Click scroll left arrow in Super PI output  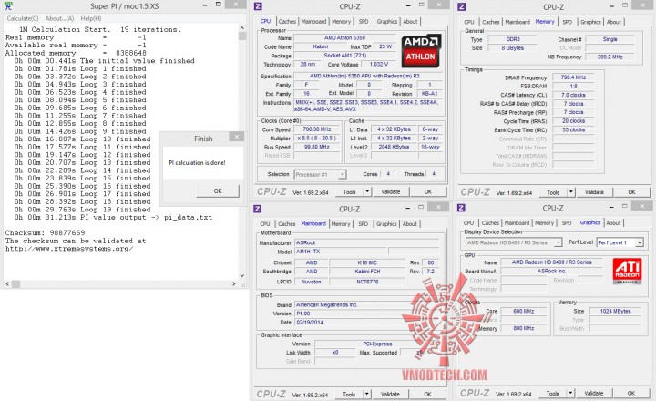[7, 283]
